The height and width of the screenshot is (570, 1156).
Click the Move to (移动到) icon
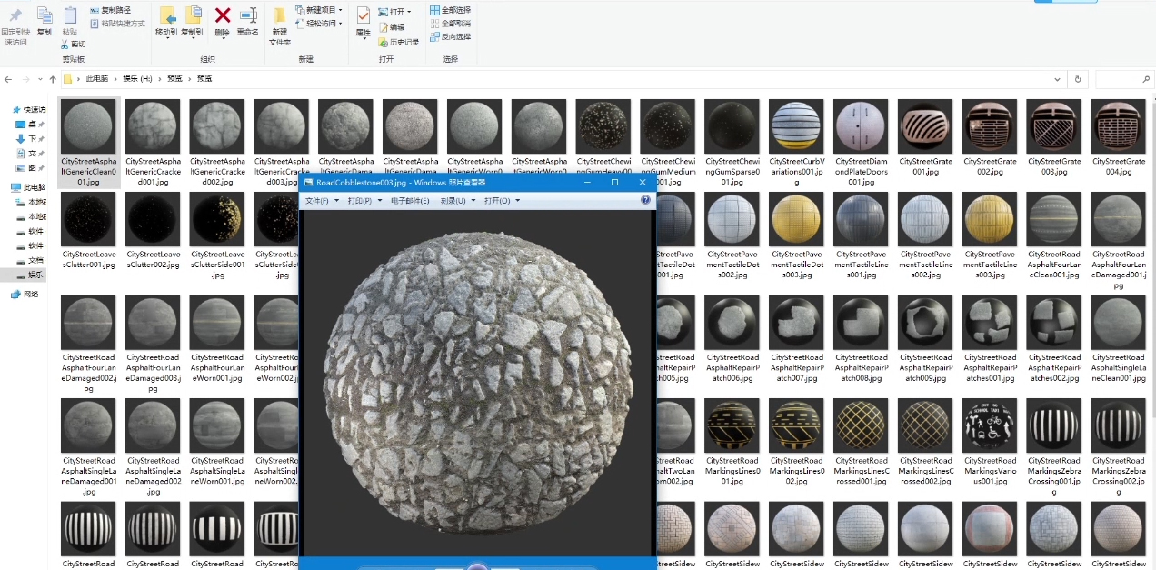point(166,15)
